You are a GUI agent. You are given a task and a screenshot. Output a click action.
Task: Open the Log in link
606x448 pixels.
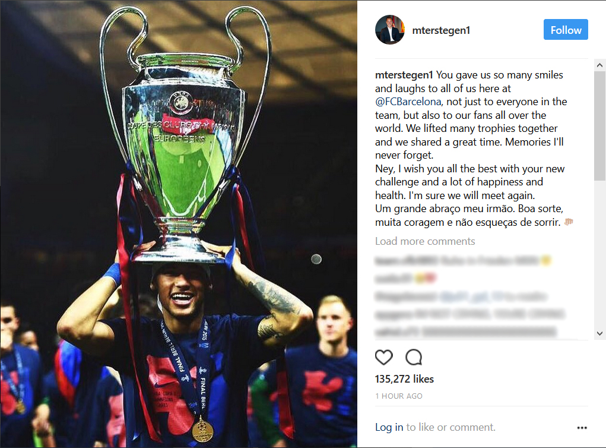pyautogui.click(x=389, y=427)
